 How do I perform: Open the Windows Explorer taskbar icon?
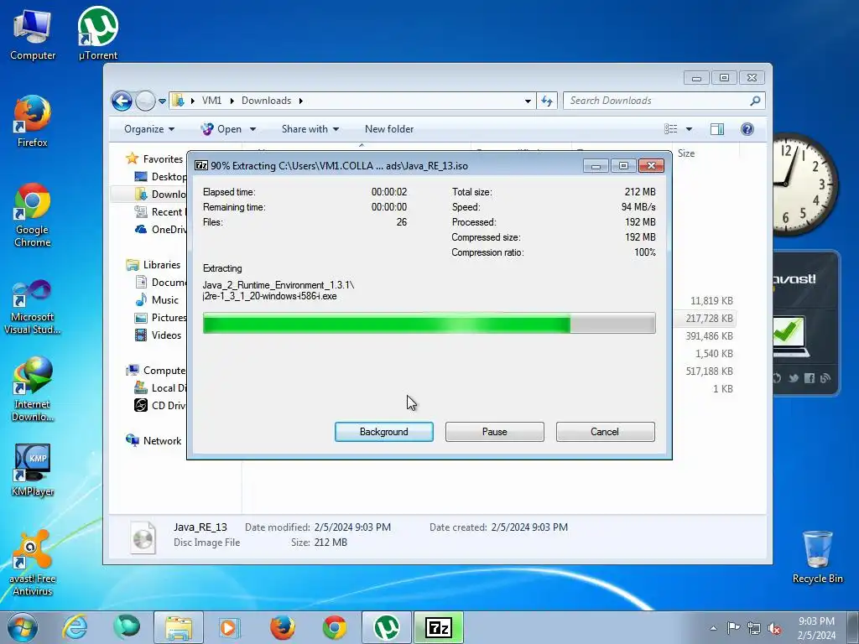click(x=179, y=627)
